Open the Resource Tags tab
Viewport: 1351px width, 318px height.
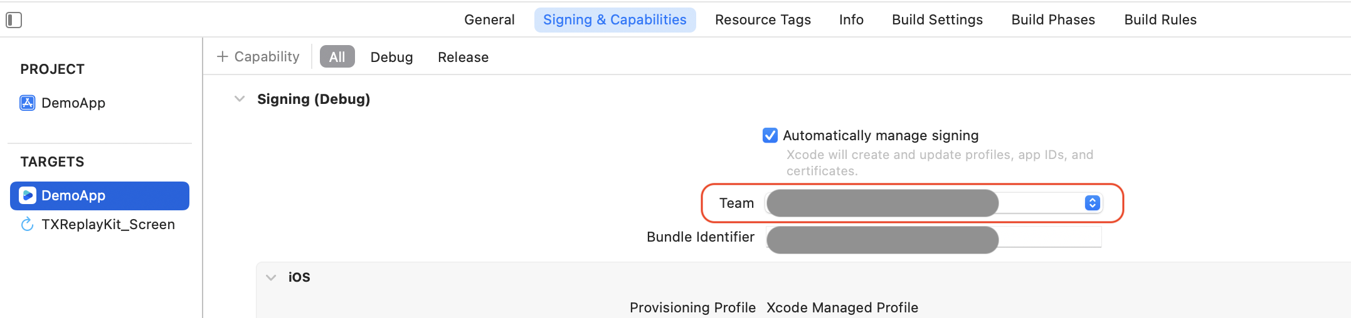(763, 20)
